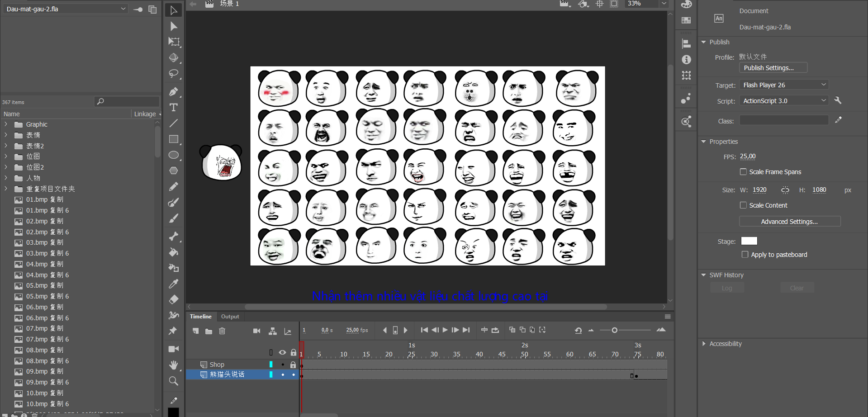
Task: Switch to the Output tab
Action: (230, 317)
